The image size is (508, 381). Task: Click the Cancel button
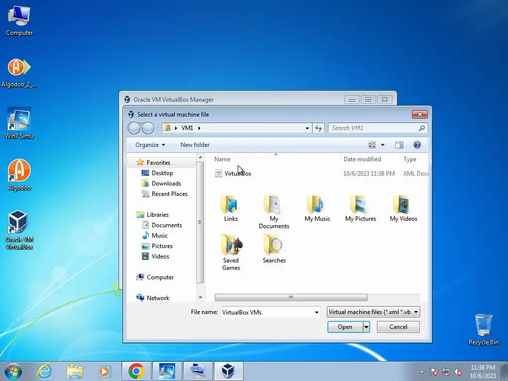[398, 327]
